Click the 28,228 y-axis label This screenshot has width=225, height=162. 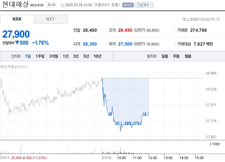[x=211, y=89]
